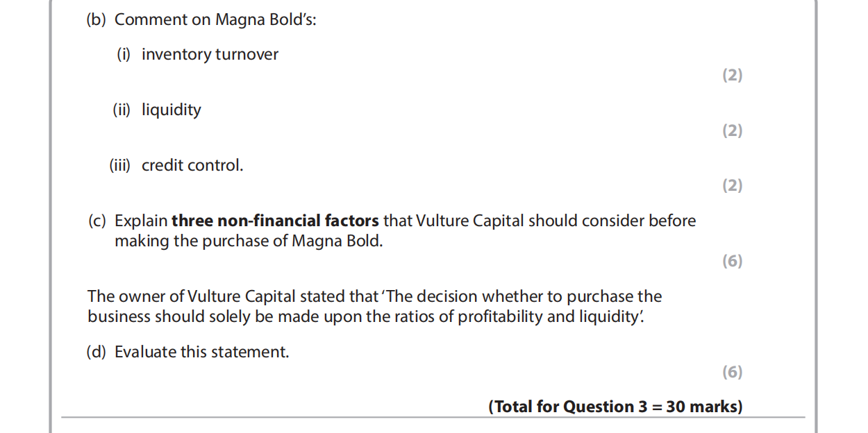Viewport: 868px width, 433px height.
Task: Click the '(d) Evaluate this statement.' text
Action: pyautogui.click(x=187, y=352)
